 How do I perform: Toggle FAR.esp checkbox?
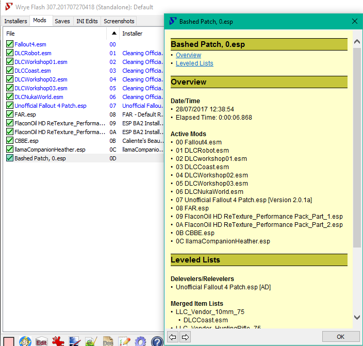(x=9, y=114)
